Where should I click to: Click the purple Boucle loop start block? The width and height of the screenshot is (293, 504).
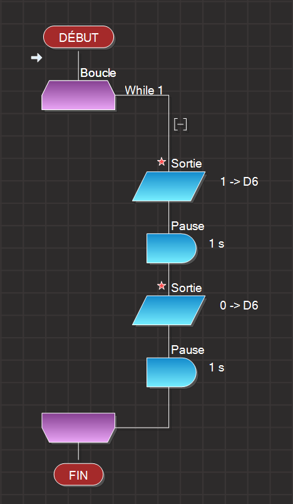click(78, 95)
